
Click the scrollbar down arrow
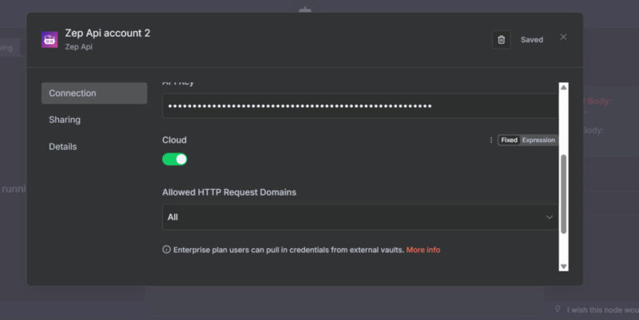563,266
